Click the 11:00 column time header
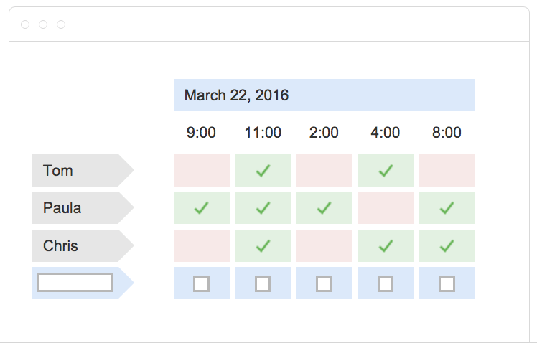 click(x=263, y=133)
